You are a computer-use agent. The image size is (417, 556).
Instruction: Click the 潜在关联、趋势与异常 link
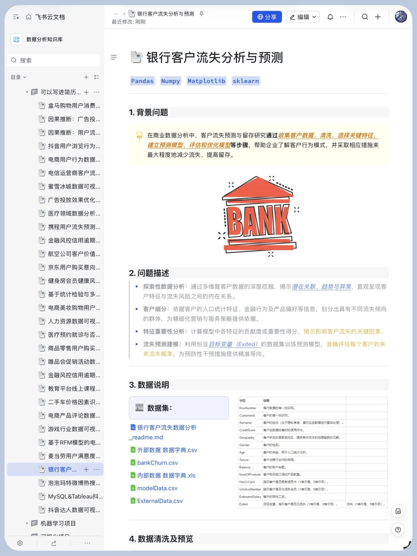click(x=321, y=286)
